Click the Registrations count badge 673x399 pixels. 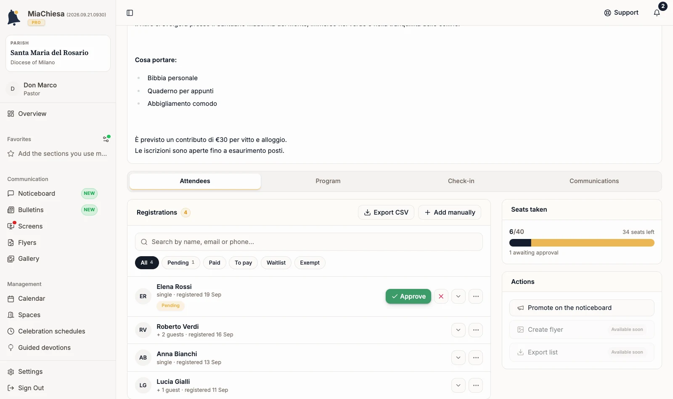tap(185, 213)
